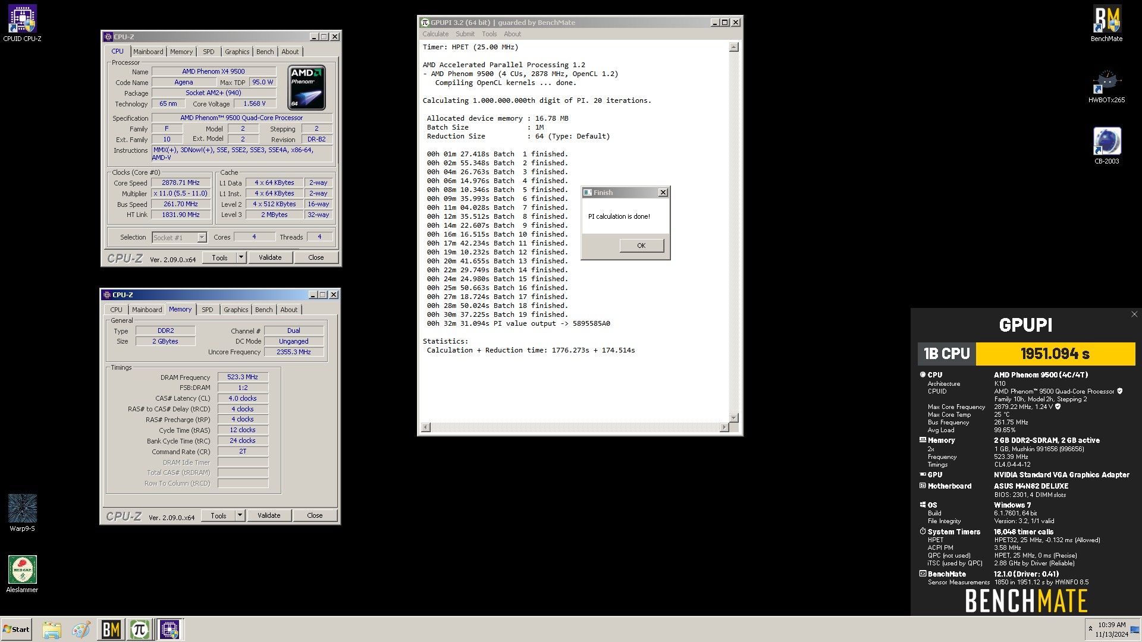This screenshot has width=1142, height=642.
Task: Click Validate in top CPU-Z window
Action: pyautogui.click(x=270, y=257)
